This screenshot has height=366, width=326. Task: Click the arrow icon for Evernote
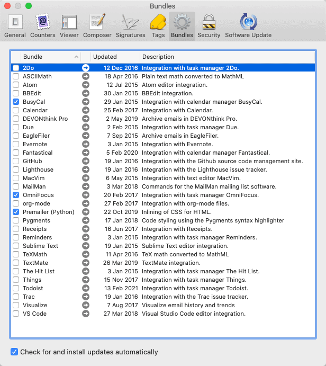86,144
